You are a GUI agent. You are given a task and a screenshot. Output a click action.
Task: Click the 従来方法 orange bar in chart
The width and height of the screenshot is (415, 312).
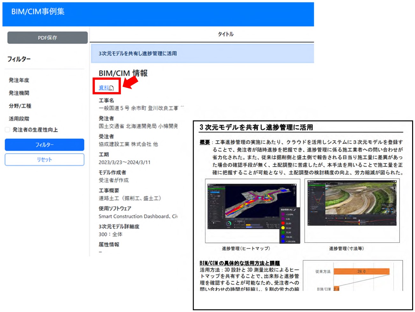pyautogui.click(x=361, y=272)
